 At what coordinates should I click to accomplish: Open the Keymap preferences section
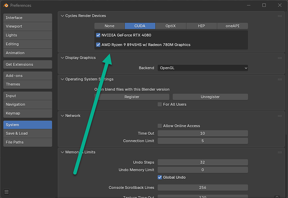(28, 113)
